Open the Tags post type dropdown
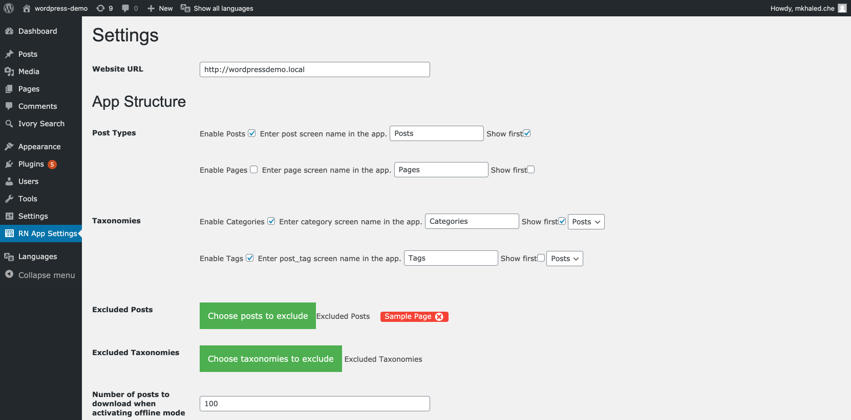Image resolution: width=851 pixels, height=420 pixels. pyautogui.click(x=565, y=259)
